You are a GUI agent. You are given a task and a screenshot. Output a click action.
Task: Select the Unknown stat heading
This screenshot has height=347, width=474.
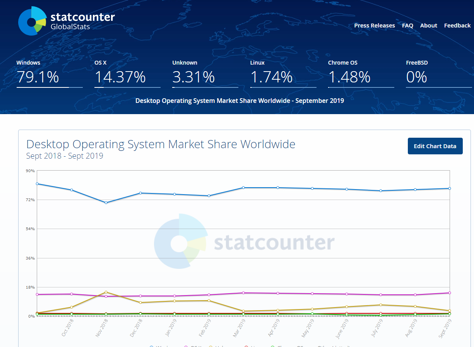[x=185, y=63]
